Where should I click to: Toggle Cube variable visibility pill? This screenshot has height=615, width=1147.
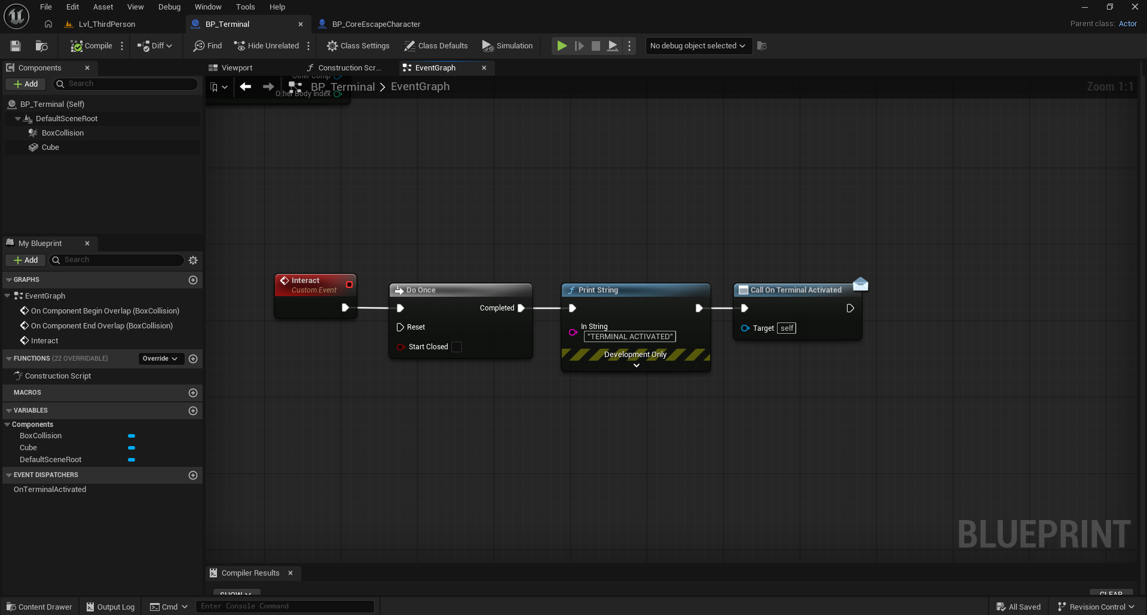[131, 448]
